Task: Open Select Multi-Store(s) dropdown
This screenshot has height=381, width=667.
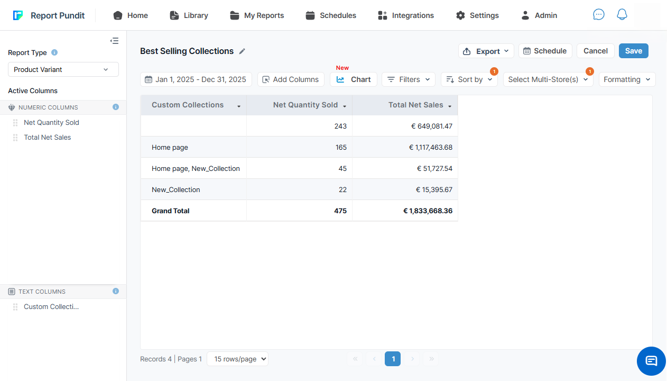Action: coord(548,79)
